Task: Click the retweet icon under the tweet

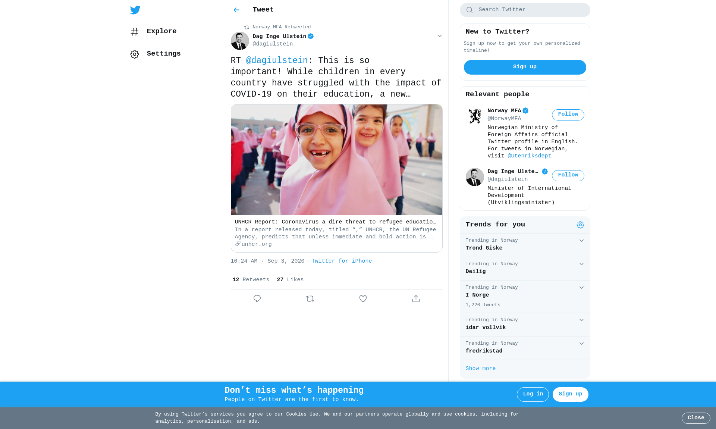Action: pyautogui.click(x=310, y=299)
